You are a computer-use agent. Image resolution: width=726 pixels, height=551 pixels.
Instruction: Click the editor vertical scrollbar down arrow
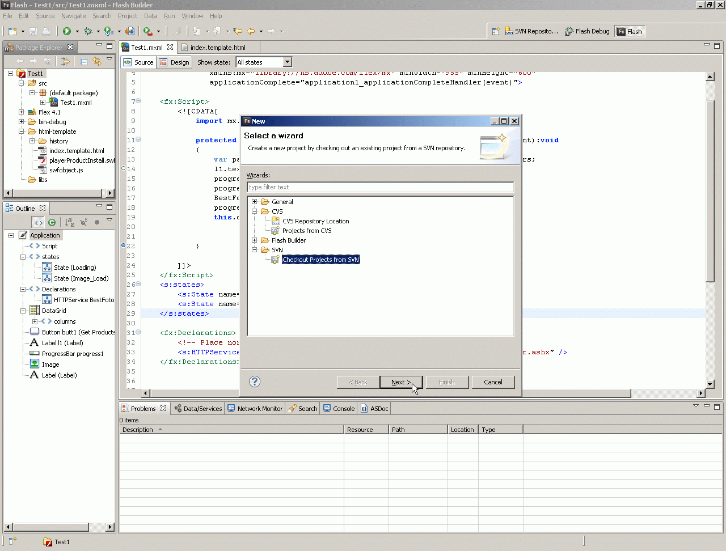(x=710, y=384)
